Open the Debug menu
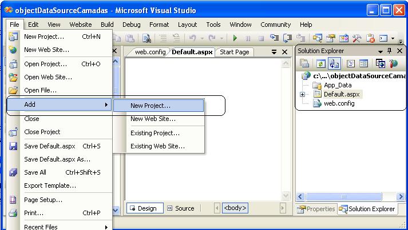This screenshot has width=408, height=230. coord(132,25)
